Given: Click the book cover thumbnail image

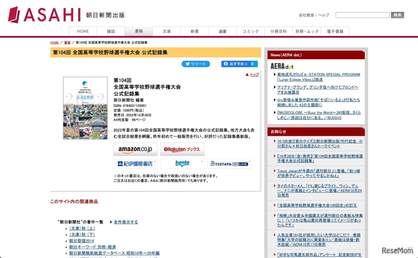Looking at the screenshot, I should [85, 108].
